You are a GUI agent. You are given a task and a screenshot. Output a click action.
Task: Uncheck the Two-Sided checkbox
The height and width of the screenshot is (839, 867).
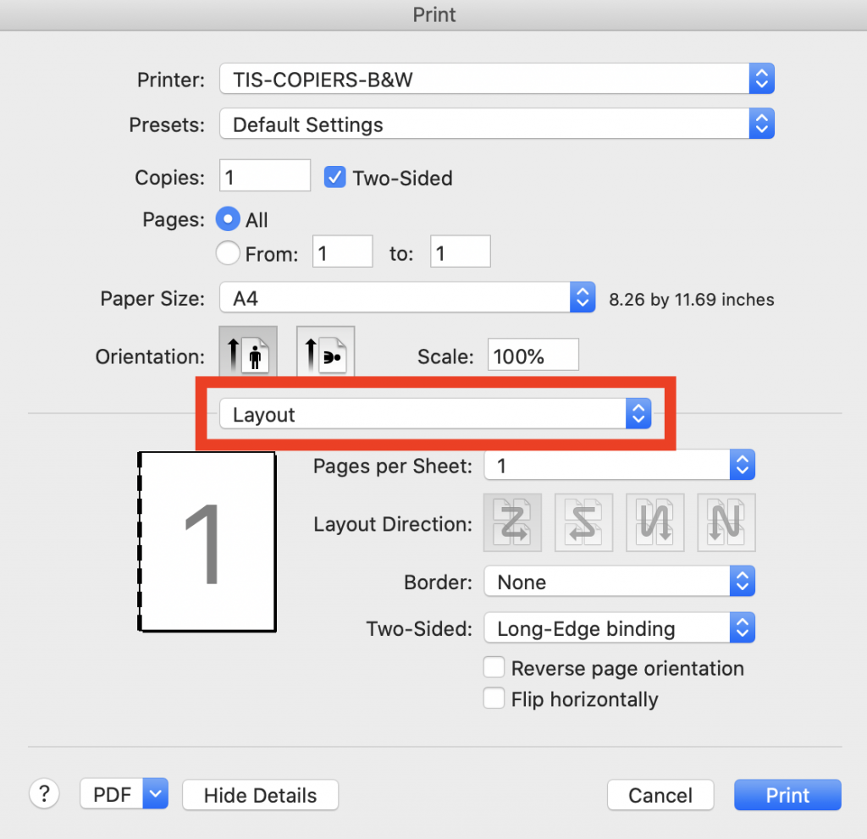(x=335, y=178)
